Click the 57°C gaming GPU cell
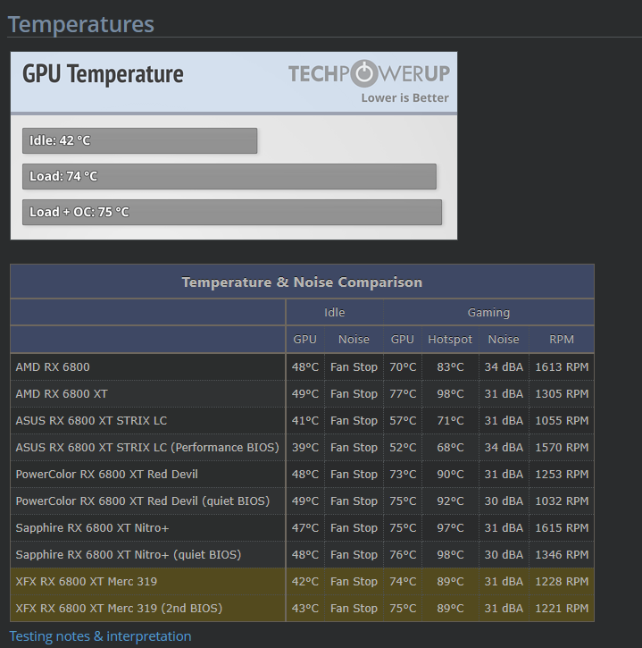This screenshot has width=642, height=648. coord(403,421)
